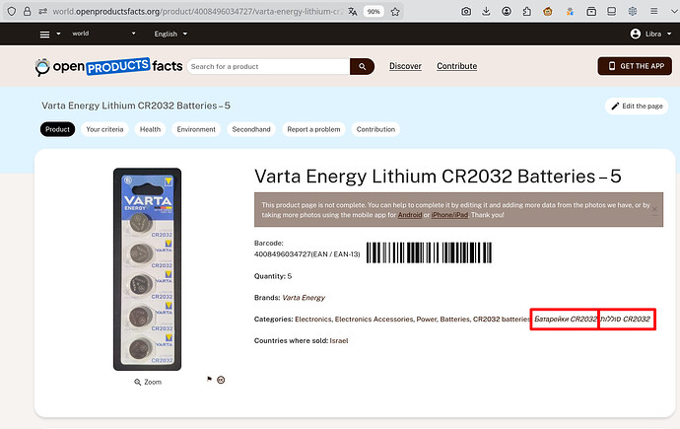
Task: Follow the iPhone/iPad app link
Action: click(x=449, y=215)
